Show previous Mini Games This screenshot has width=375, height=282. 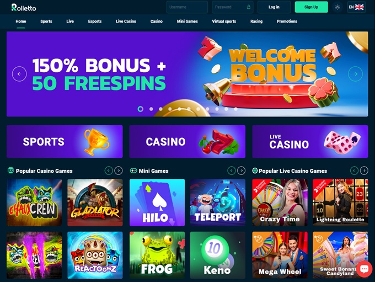[x=231, y=171]
